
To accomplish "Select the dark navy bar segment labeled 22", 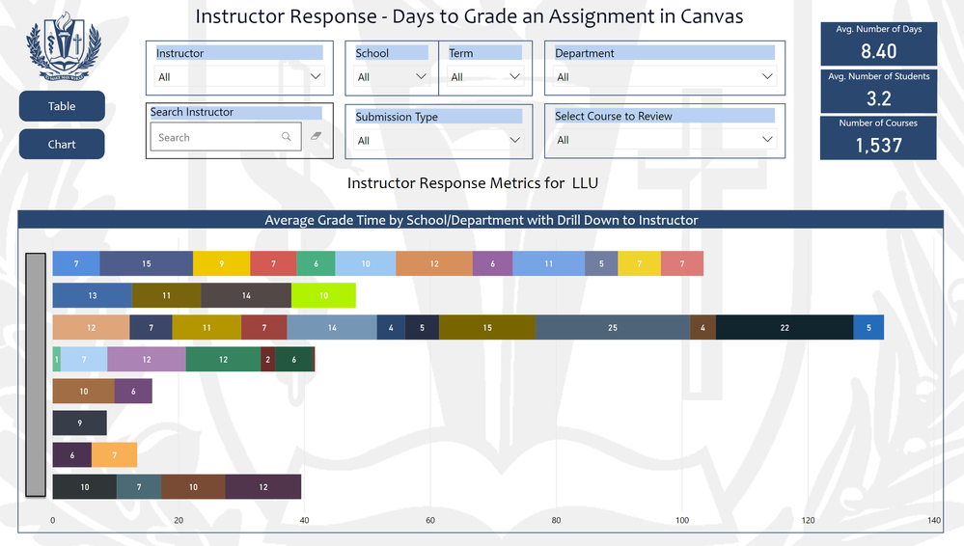I will [784, 328].
